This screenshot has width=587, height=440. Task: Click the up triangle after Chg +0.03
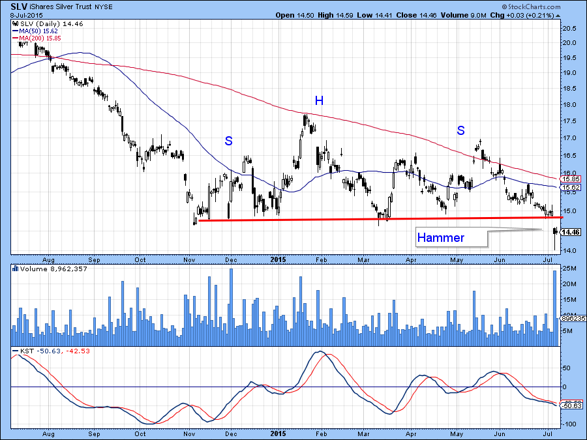pos(558,16)
